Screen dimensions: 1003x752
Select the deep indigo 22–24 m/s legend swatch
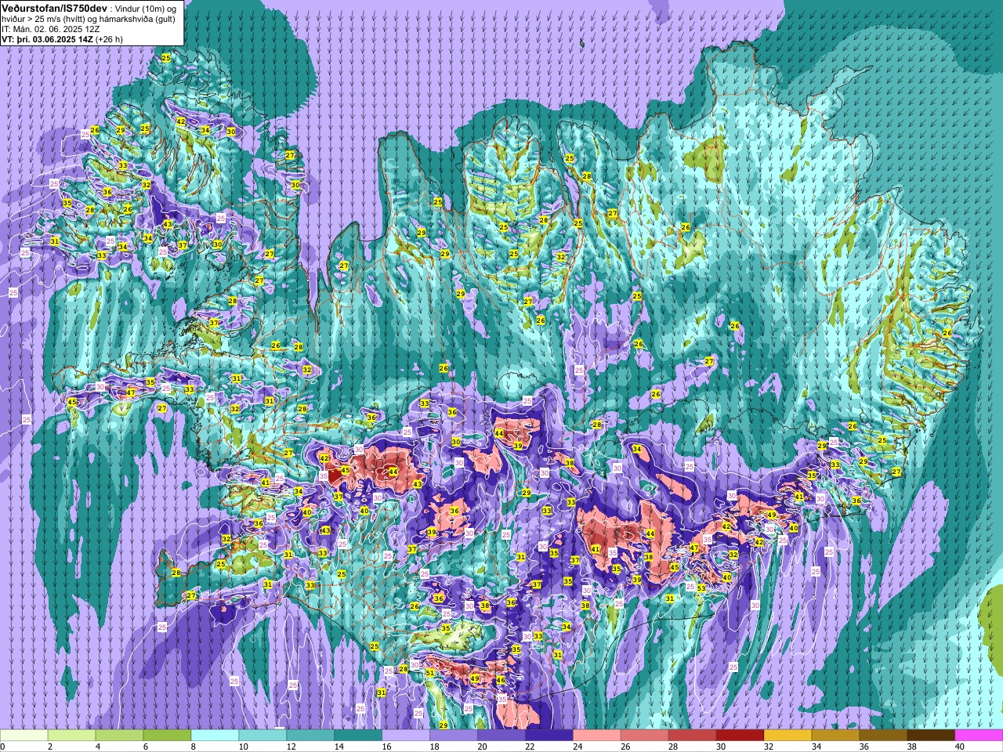coord(549,736)
